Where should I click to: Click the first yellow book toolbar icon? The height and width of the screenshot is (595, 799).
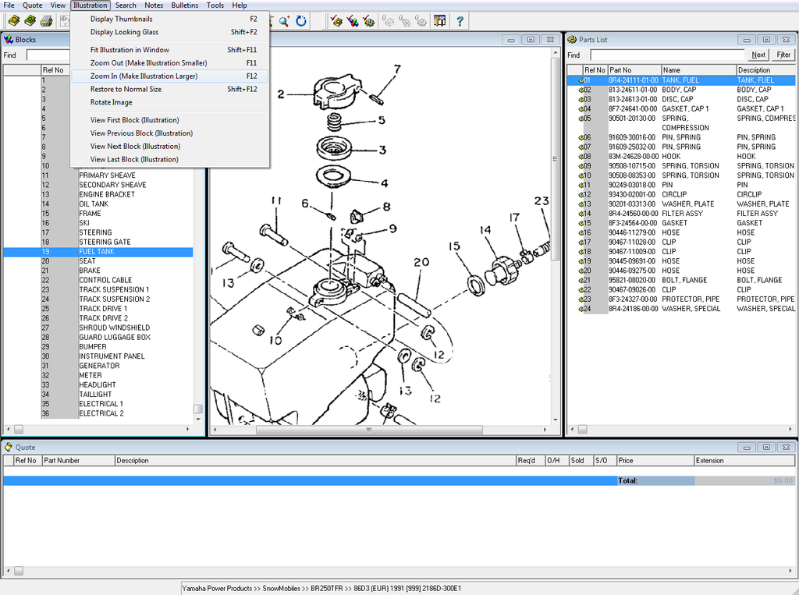point(13,21)
